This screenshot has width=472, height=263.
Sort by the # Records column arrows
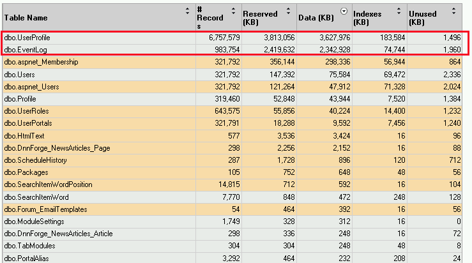[x=233, y=11]
